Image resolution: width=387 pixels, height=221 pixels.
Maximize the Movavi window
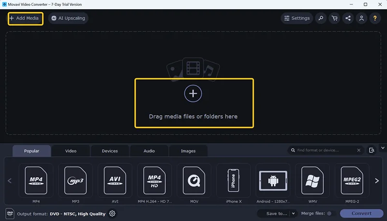(366, 4)
